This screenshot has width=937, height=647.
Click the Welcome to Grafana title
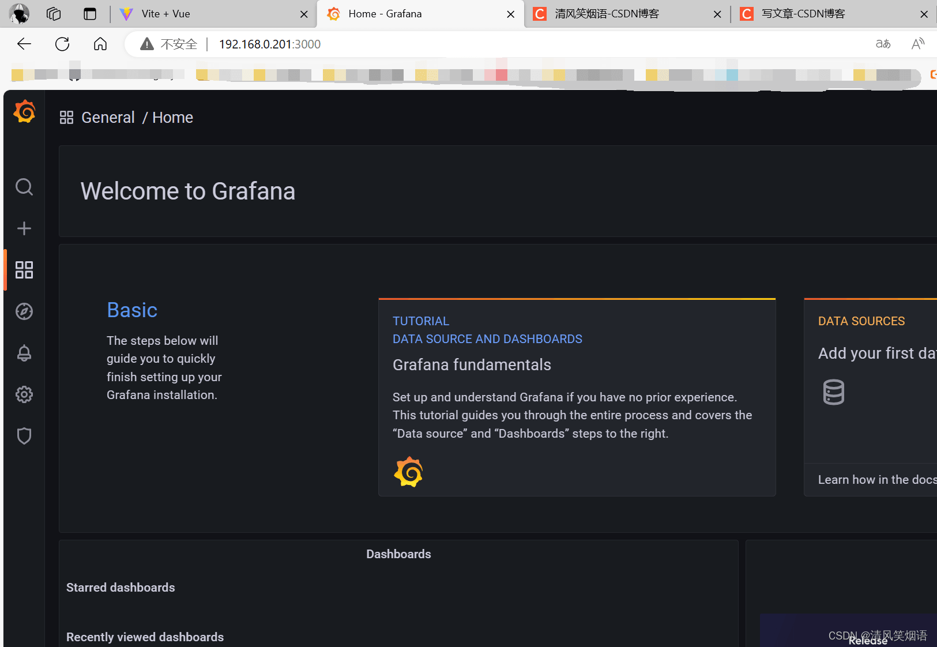coord(188,191)
